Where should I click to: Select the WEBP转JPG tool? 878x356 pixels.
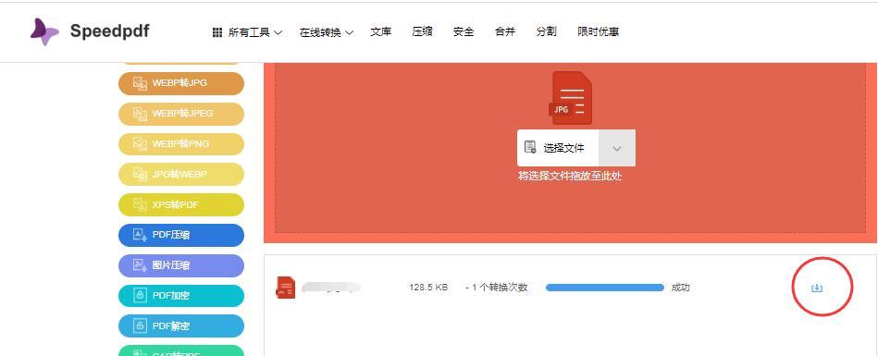[x=181, y=83]
